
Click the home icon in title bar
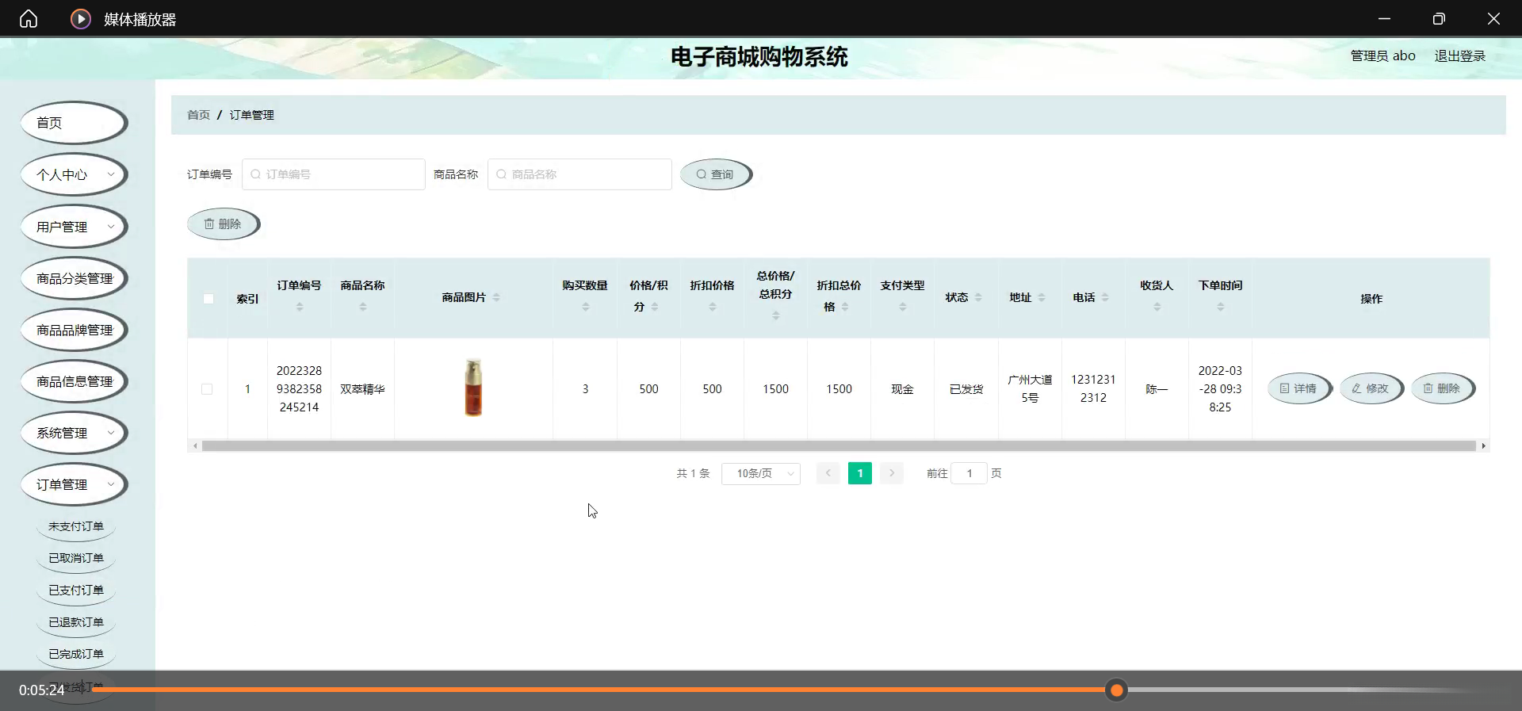29,19
